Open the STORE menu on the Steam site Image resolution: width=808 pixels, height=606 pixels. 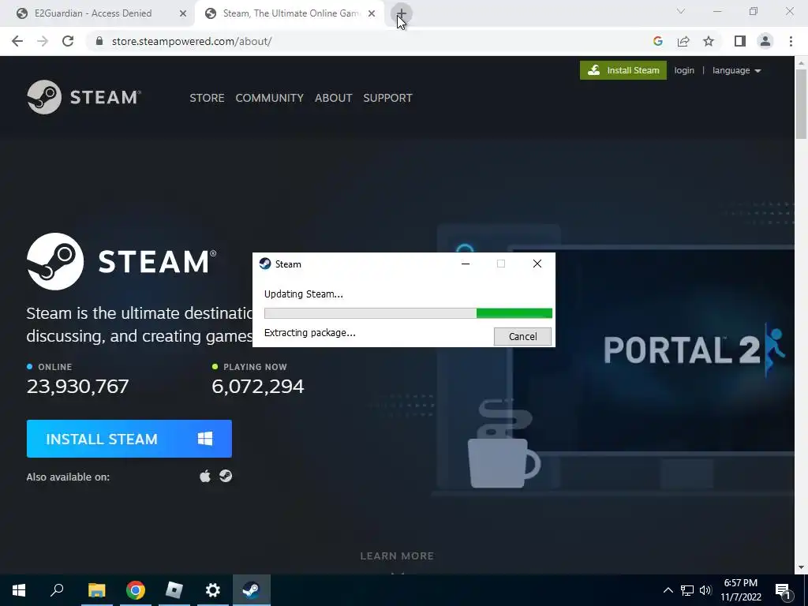click(x=207, y=98)
